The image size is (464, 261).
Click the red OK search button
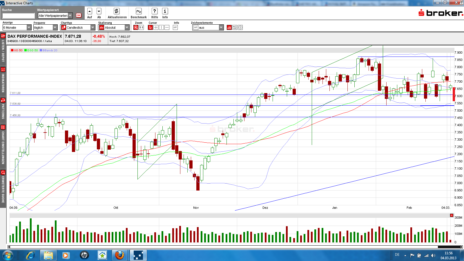coord(79,15)
